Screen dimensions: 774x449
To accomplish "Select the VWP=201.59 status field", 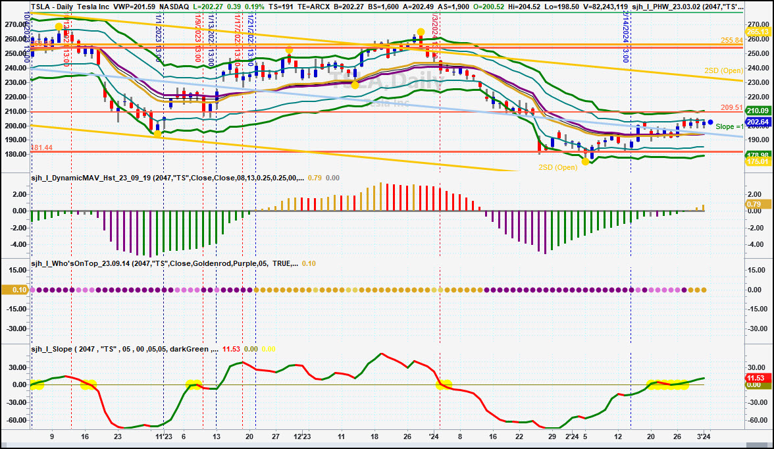I will (x=134, y=7).
